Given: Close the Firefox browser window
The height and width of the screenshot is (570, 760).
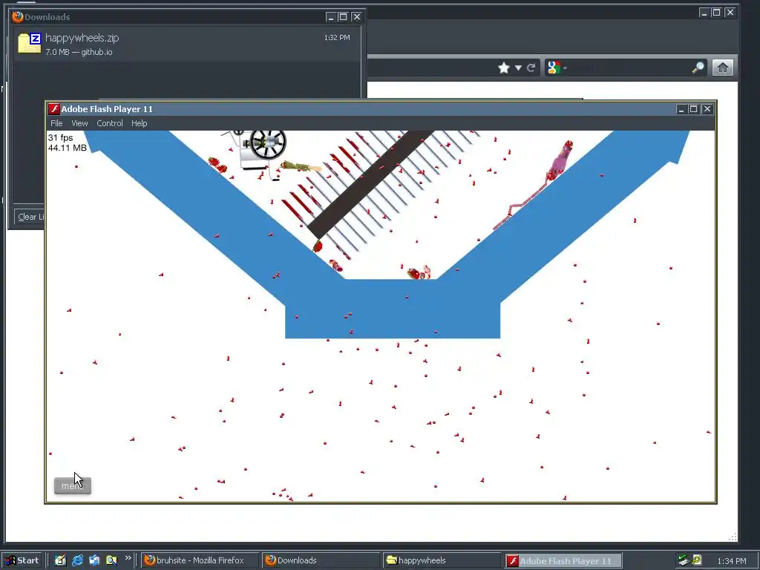Looking at the screenshot, I should coord(730,13).
